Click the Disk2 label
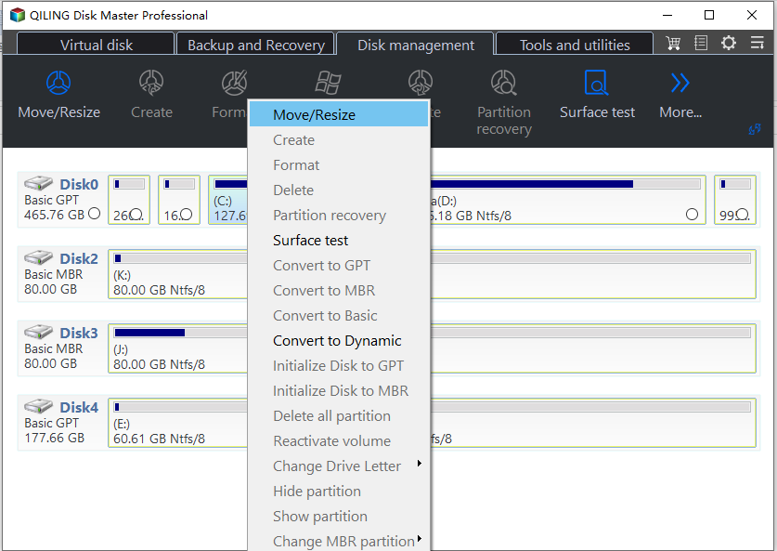 (x=79, y=259)
